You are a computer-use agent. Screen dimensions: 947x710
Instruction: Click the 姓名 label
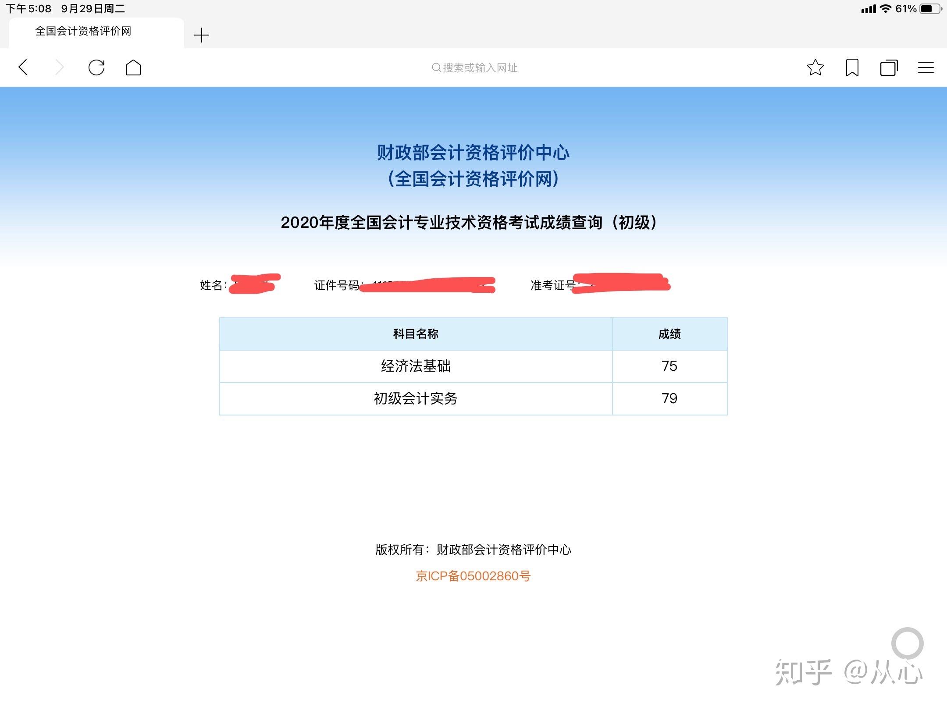[214, 285]
